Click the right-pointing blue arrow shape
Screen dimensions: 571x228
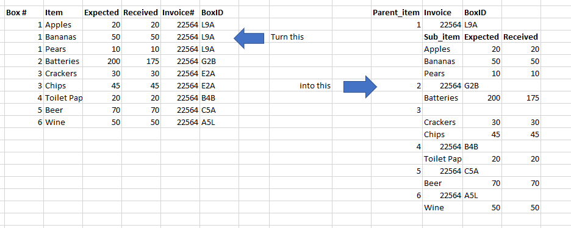pos(360,87)
